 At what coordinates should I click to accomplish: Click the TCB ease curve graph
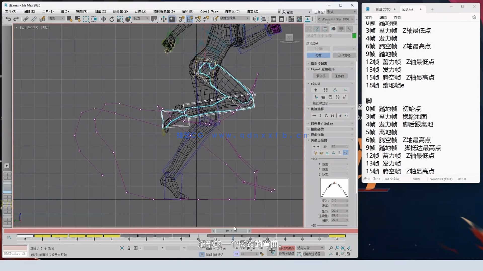coord(334,188)
